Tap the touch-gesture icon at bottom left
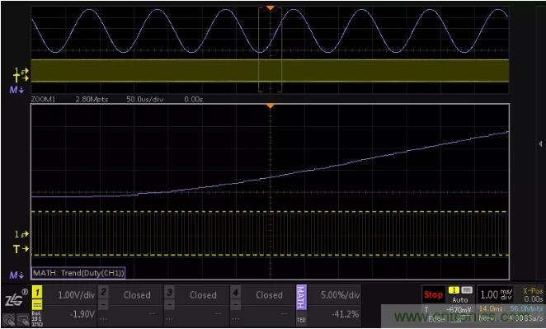This screenshot has width=546, height=329. click(8, 319)
